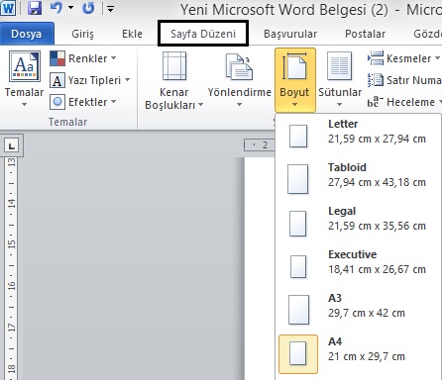Click the vertical ruler at mark 15
The image size is (442, 380).
(12, 244)
